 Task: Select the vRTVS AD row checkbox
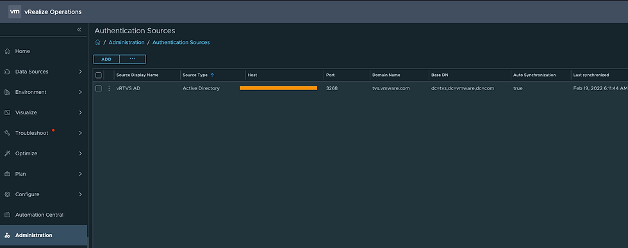tap(99, 88)
